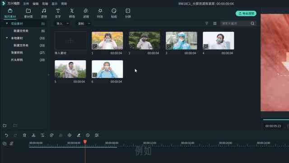
Task: Open the 文件 menu
Action: [26, 4]
